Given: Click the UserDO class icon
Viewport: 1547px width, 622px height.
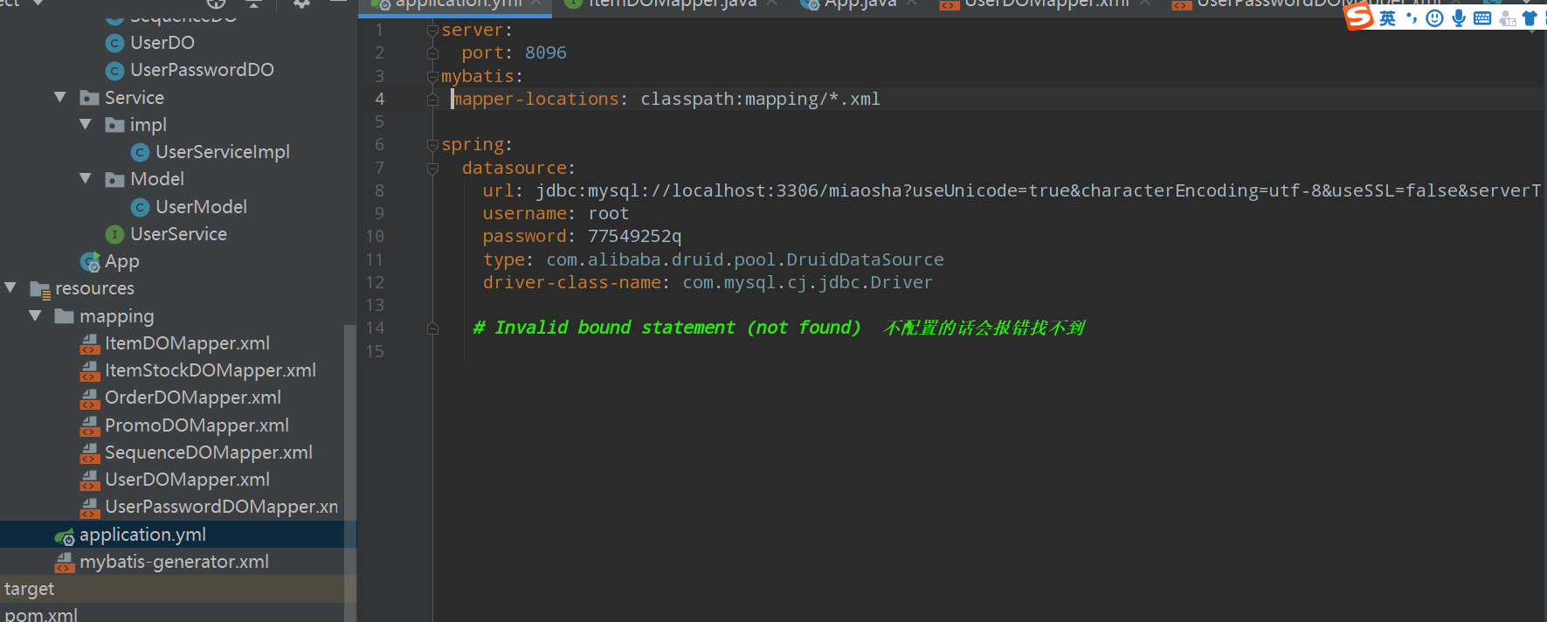Looking at the screenshot, I should 114,43.
